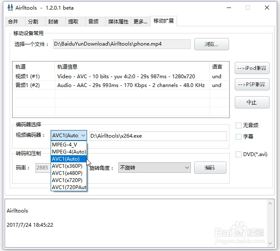This screenshot has width=280, height=251.
Task: Click the -->PSP兼容 button
Action: 252,84
